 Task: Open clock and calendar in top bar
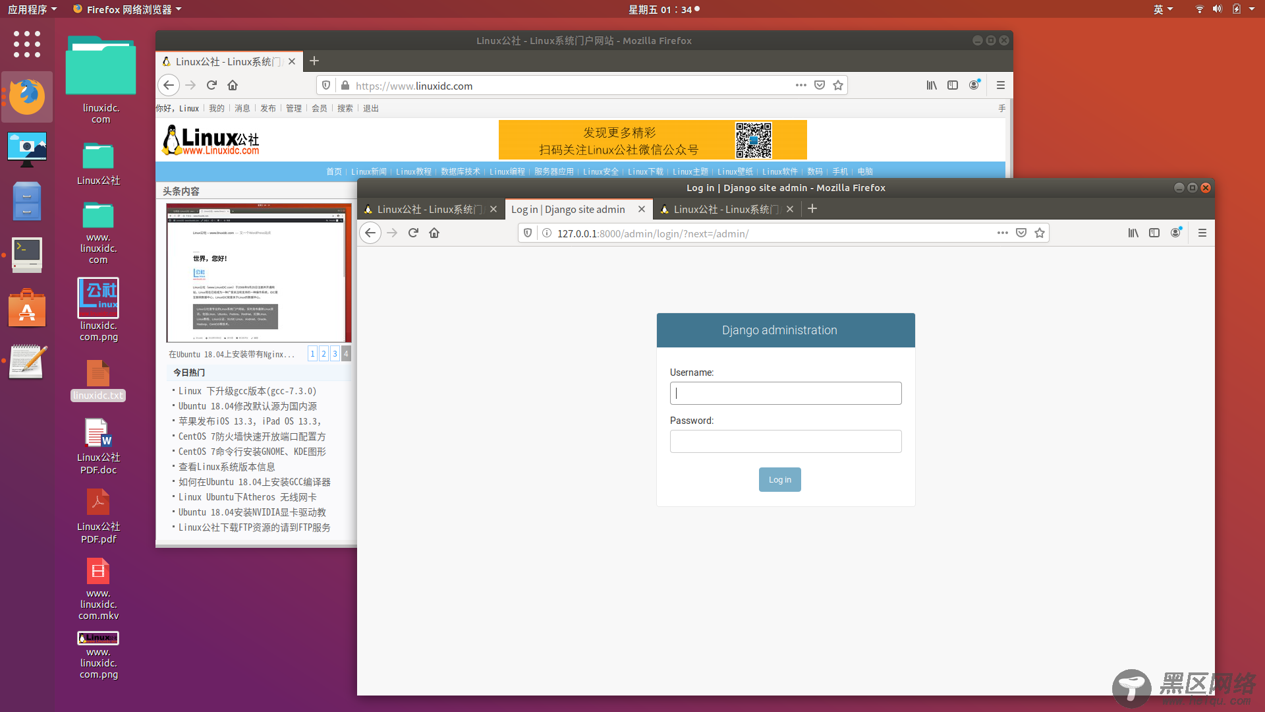663,9
